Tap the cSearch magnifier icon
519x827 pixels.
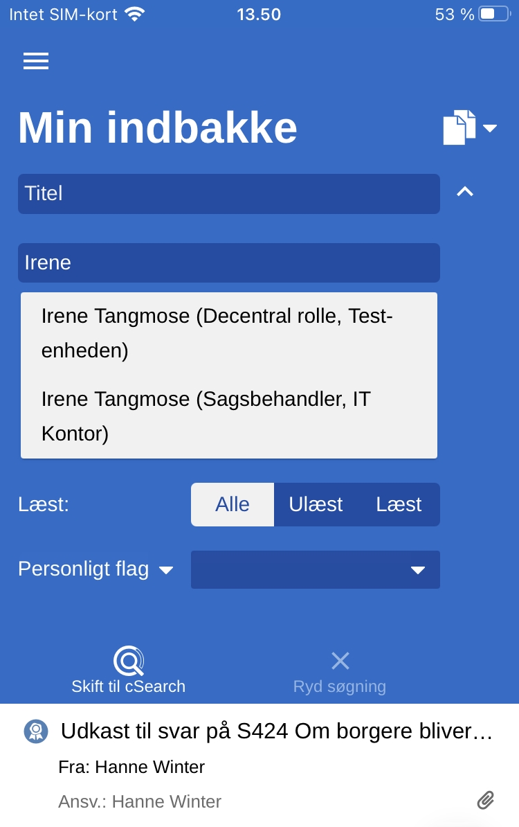click(x=129, y=661)
